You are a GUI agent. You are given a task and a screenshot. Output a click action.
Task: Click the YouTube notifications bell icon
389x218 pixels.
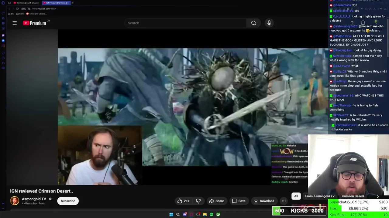363,23
